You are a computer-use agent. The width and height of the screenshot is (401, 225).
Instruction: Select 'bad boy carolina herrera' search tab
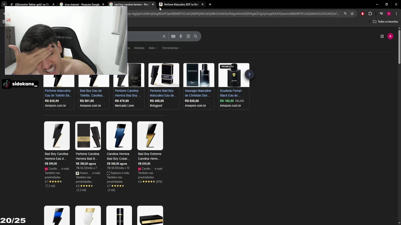[x=132, y=4]
